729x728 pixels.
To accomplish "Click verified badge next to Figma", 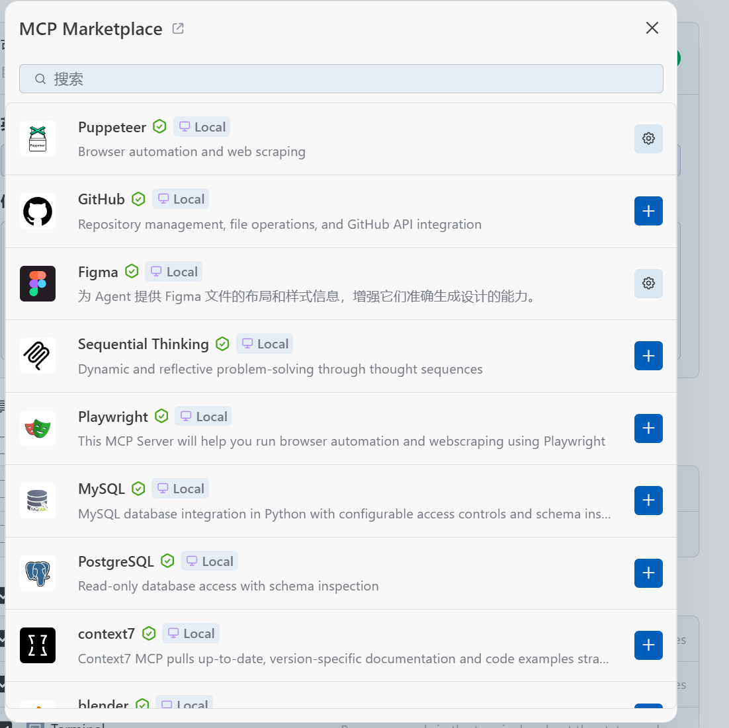I will [132, 271].
